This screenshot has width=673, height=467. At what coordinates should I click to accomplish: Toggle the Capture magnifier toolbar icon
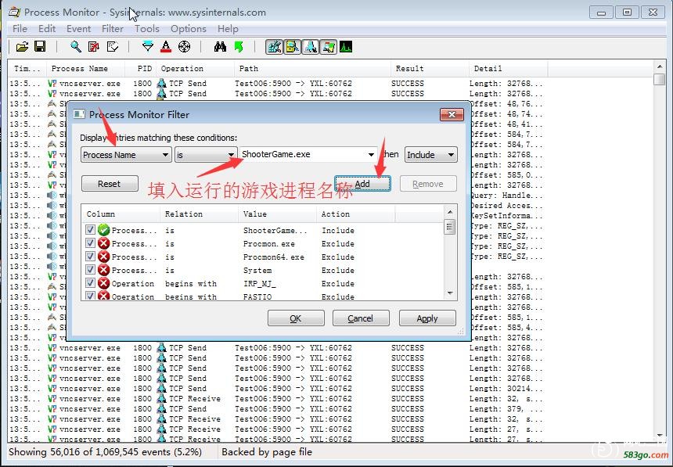click(76, 47)
